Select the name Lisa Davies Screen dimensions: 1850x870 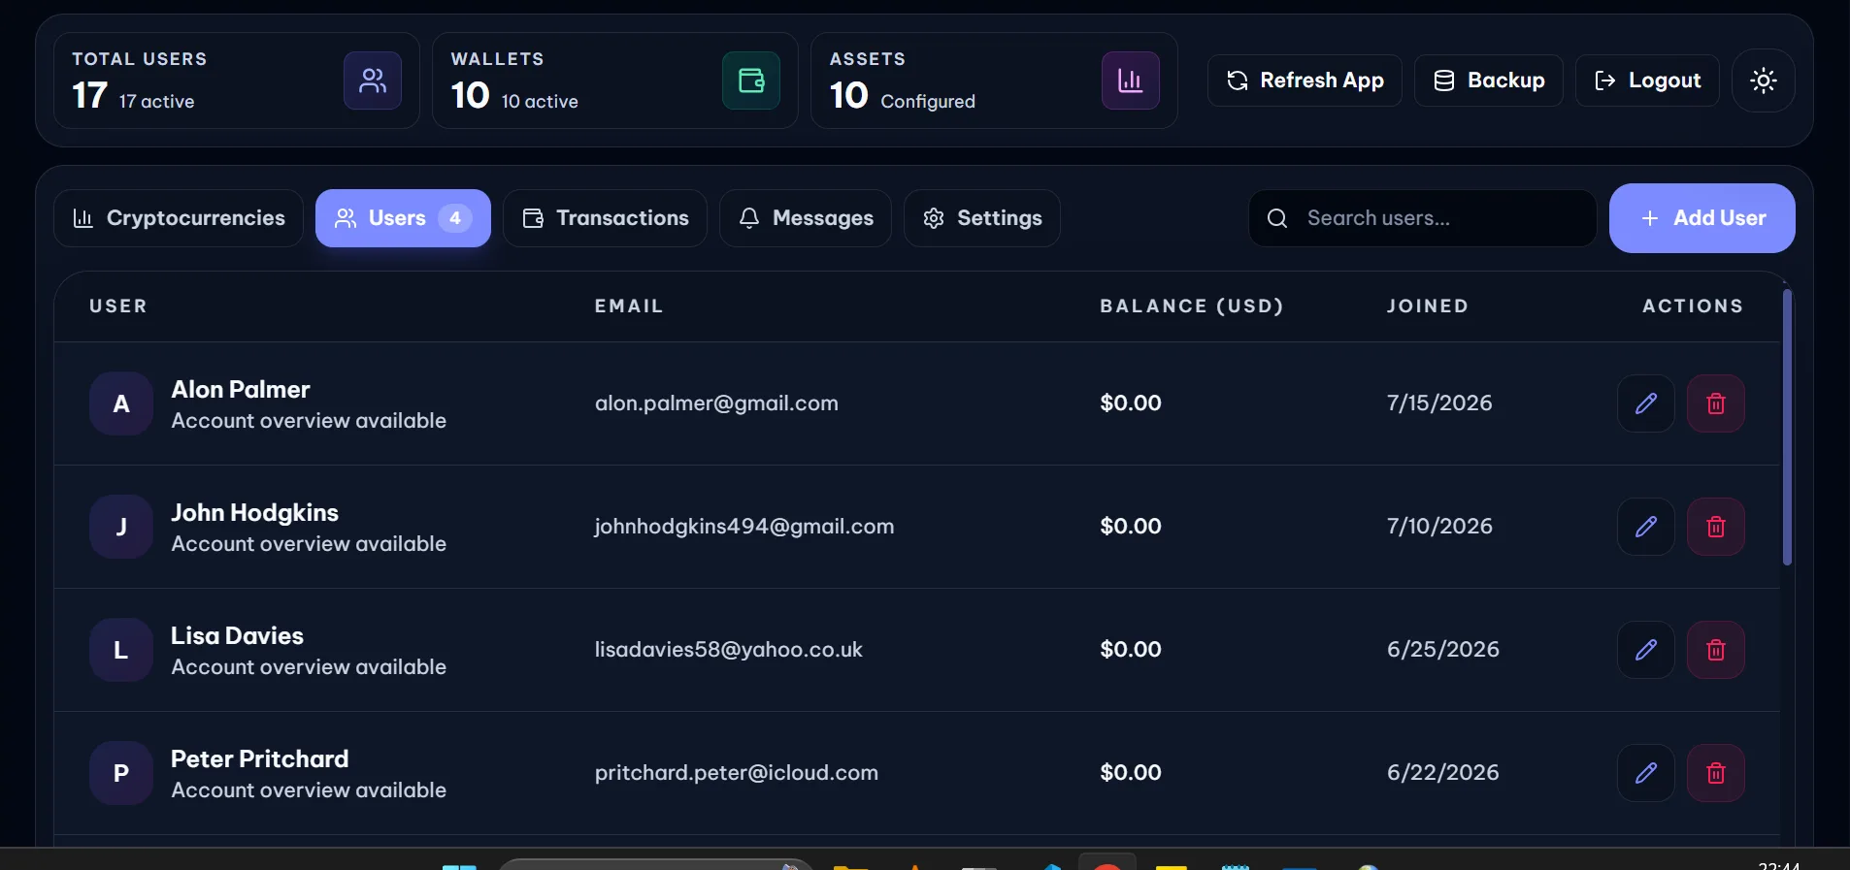coord(238,636)
